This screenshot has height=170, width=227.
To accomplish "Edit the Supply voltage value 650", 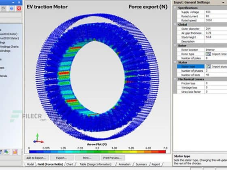I will [x=216, y=12].
